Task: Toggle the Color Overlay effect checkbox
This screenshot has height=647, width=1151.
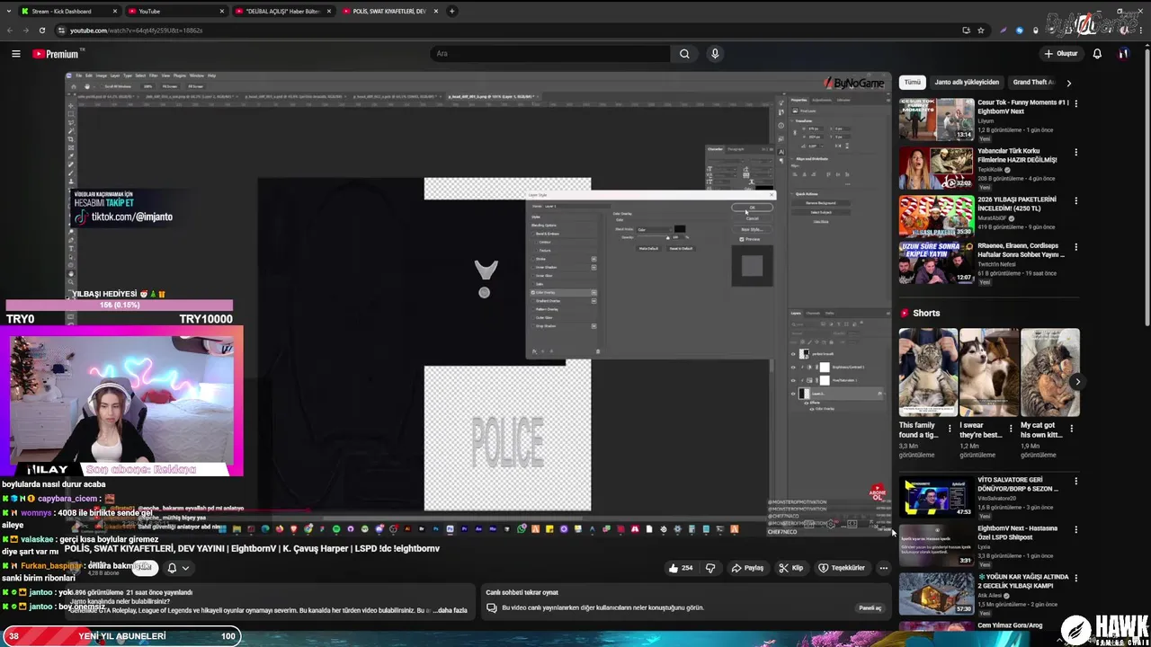Action: tap(533, 292)
